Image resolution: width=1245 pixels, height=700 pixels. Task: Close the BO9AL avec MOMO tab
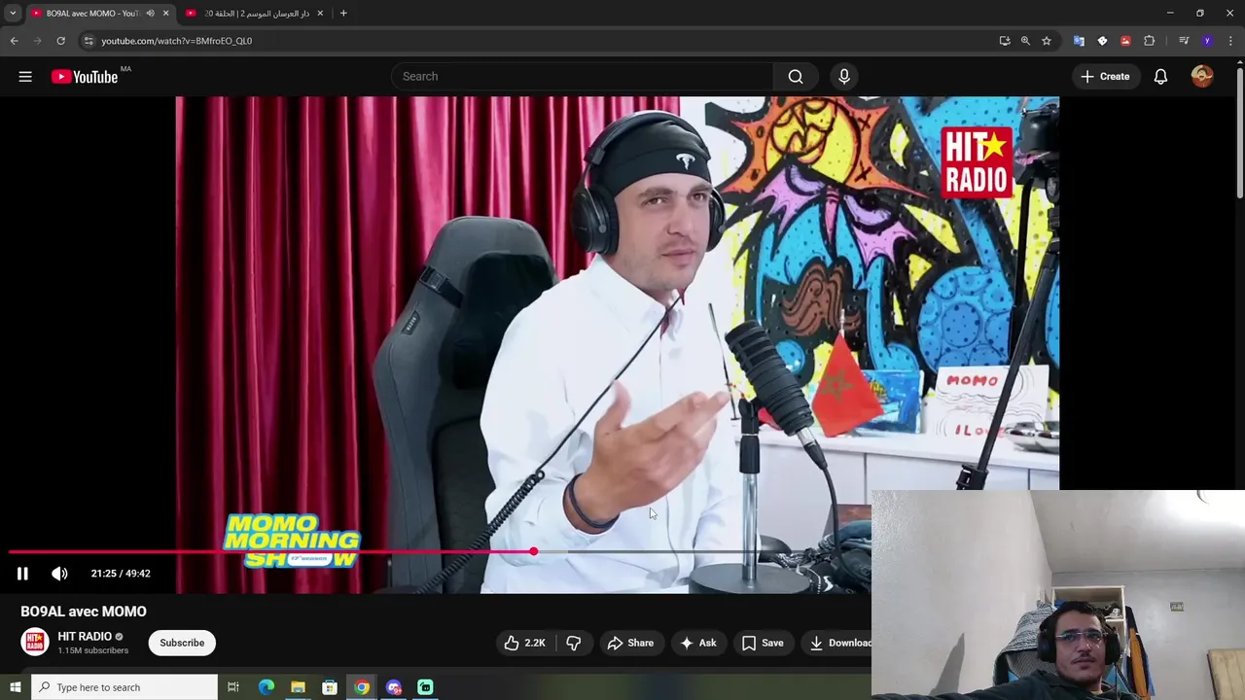(x=165, y=14)
